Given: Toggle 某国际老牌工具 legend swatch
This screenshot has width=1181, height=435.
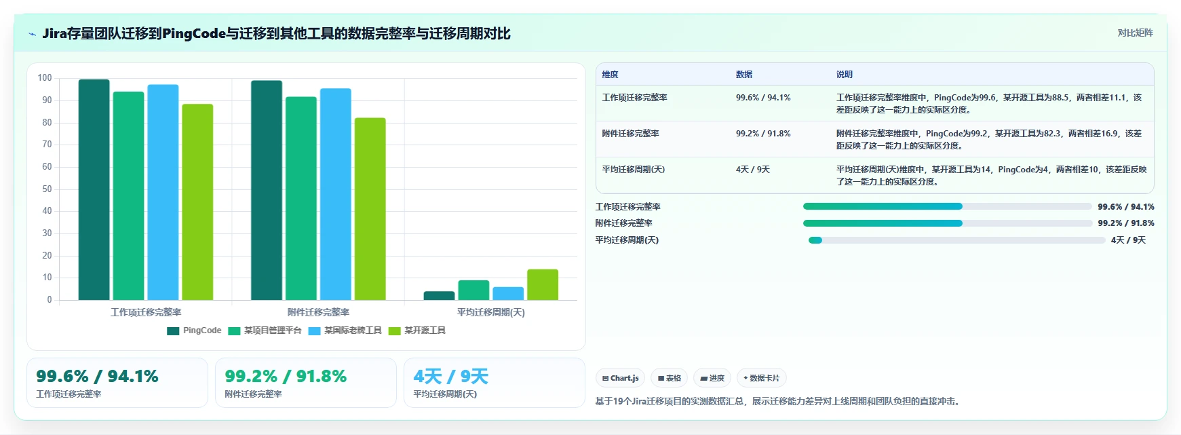Looking at the screenshot, I should (x=314, y=331).
